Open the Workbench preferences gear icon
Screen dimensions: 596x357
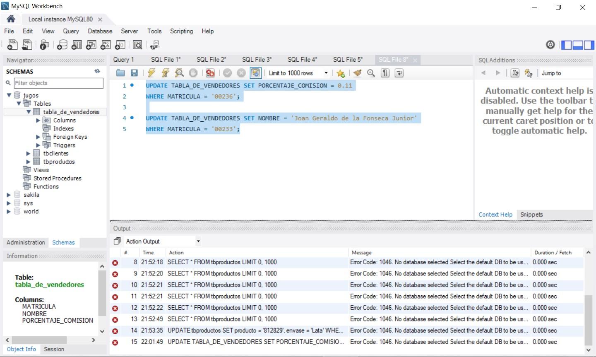[550, 45]
